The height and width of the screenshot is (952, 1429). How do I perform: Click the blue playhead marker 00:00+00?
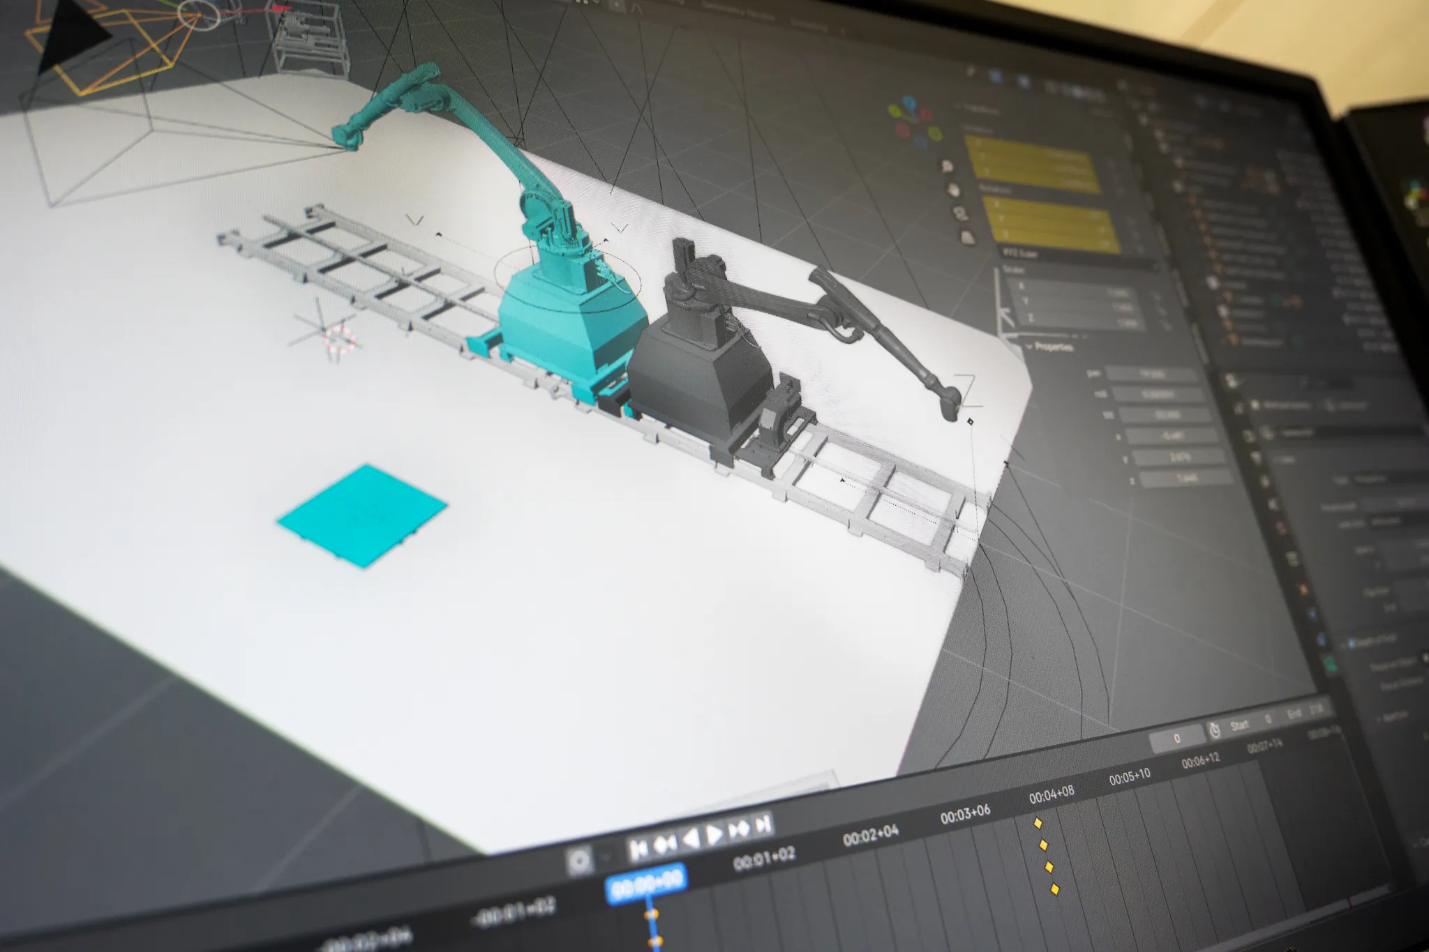(647, 883)
